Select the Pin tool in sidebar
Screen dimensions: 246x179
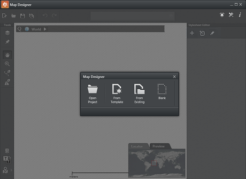[x=8, y=42]
